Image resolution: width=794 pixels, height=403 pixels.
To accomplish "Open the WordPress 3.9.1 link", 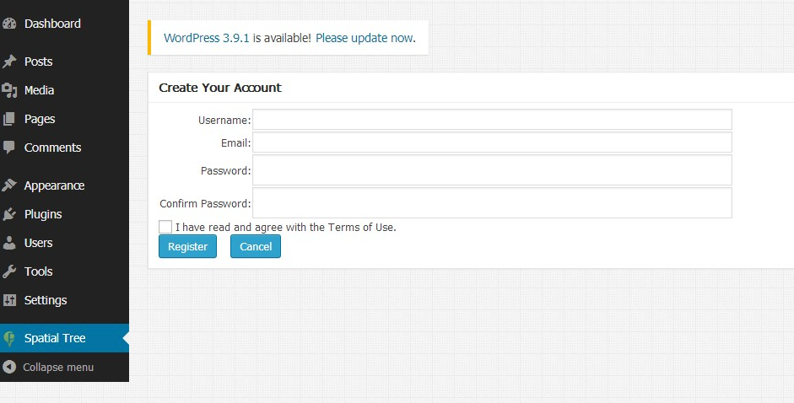I will click(x=207, y=38).
